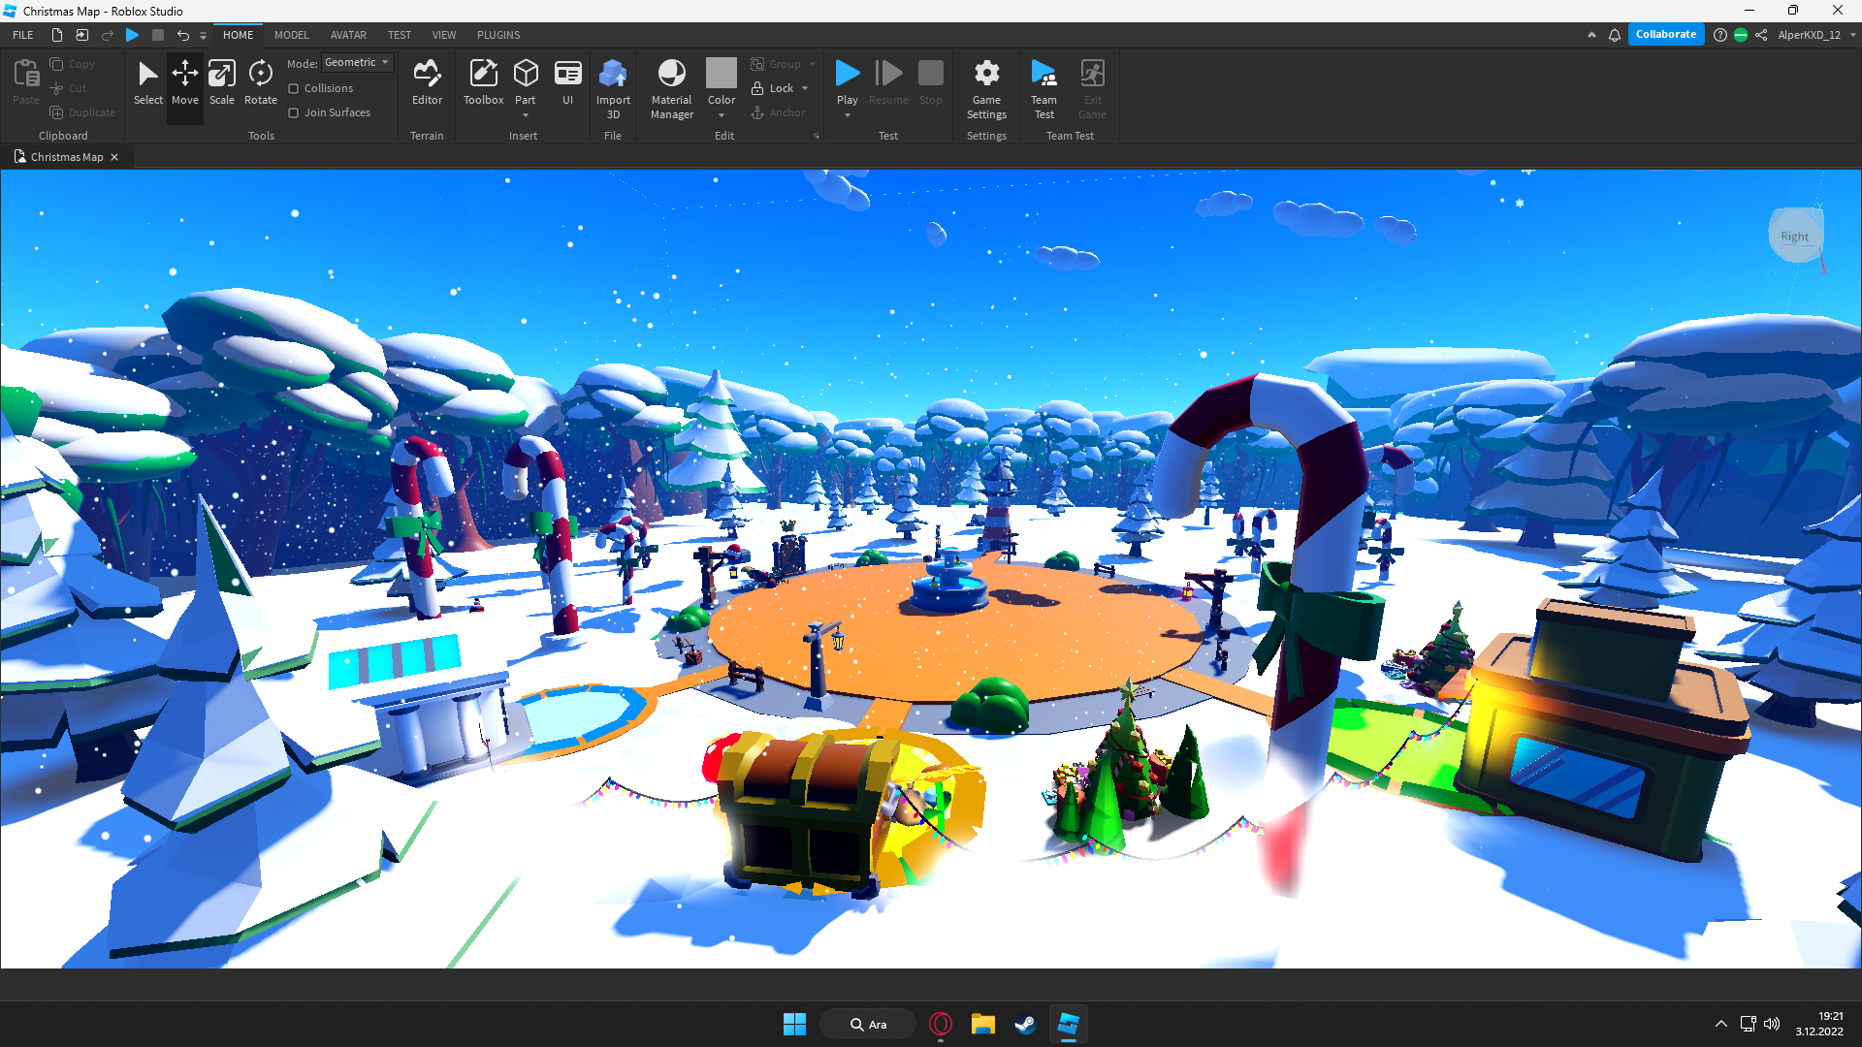The image size is (1862, 1047).
Task: Enable the Collisions checkbox
Action: pos(293,88)
